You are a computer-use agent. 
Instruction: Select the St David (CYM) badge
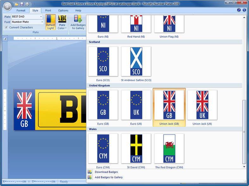[x=136, y=151]
